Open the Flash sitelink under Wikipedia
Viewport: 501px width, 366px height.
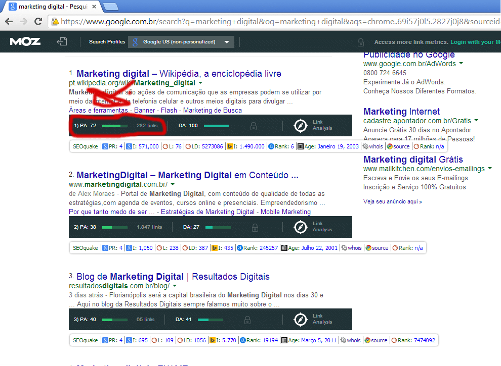tap(169, 111)
